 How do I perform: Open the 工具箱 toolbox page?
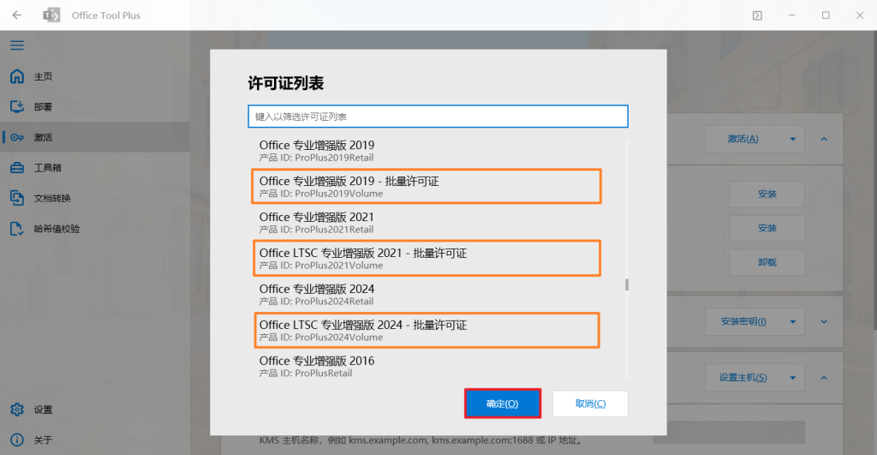coord(95,167)
